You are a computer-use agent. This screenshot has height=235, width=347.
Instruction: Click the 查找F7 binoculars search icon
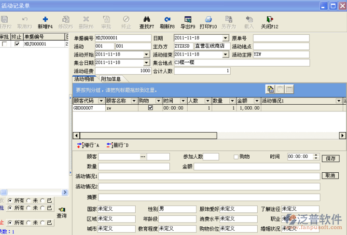coord(146,19)
